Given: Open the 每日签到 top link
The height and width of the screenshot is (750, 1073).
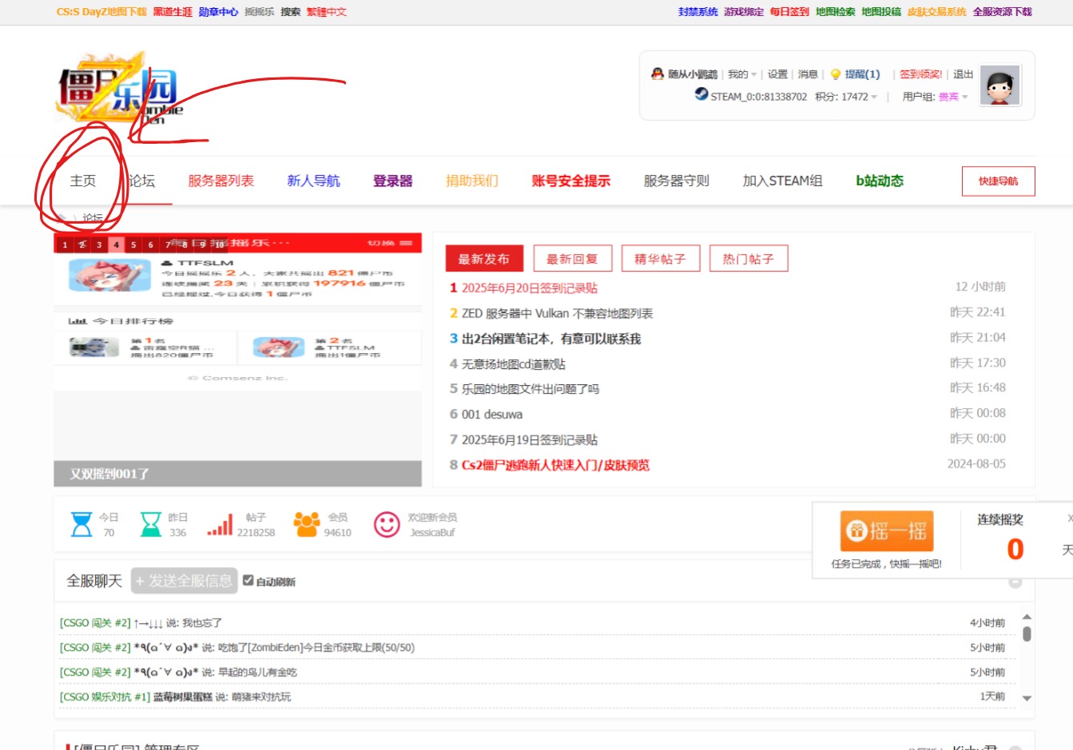Looking at the screenshot, I should click(x=789, y=12).
